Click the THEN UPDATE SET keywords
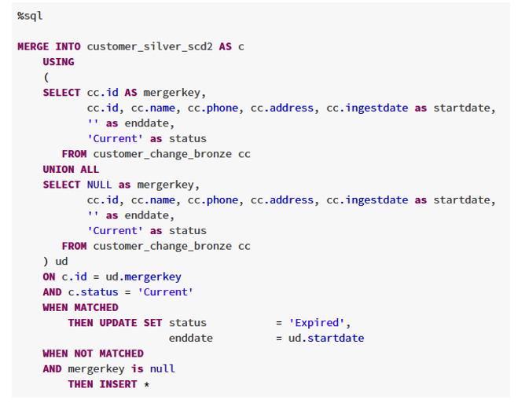Image resolution: width=518 pixels, height=403 pixels. click(x=115, y=323)
